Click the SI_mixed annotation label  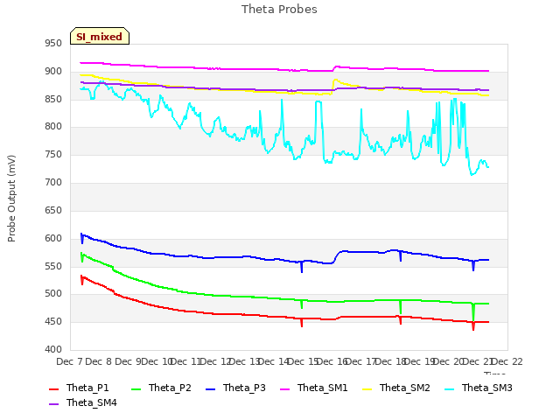(100, 36)
